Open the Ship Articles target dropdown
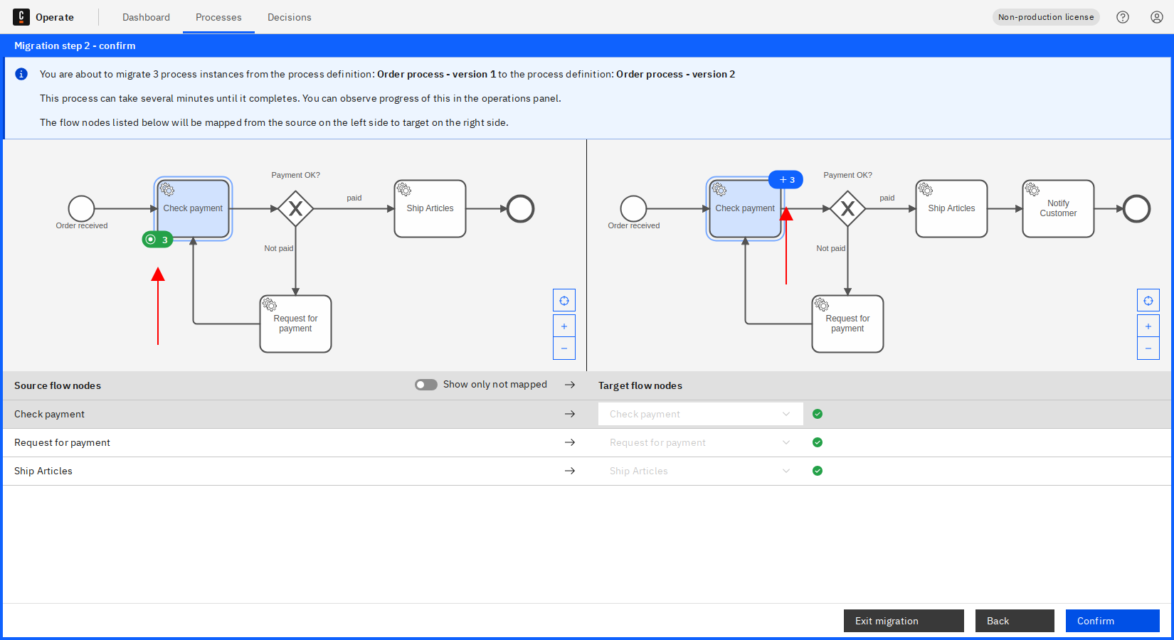 pyautogui.click(x=700, y=471)
